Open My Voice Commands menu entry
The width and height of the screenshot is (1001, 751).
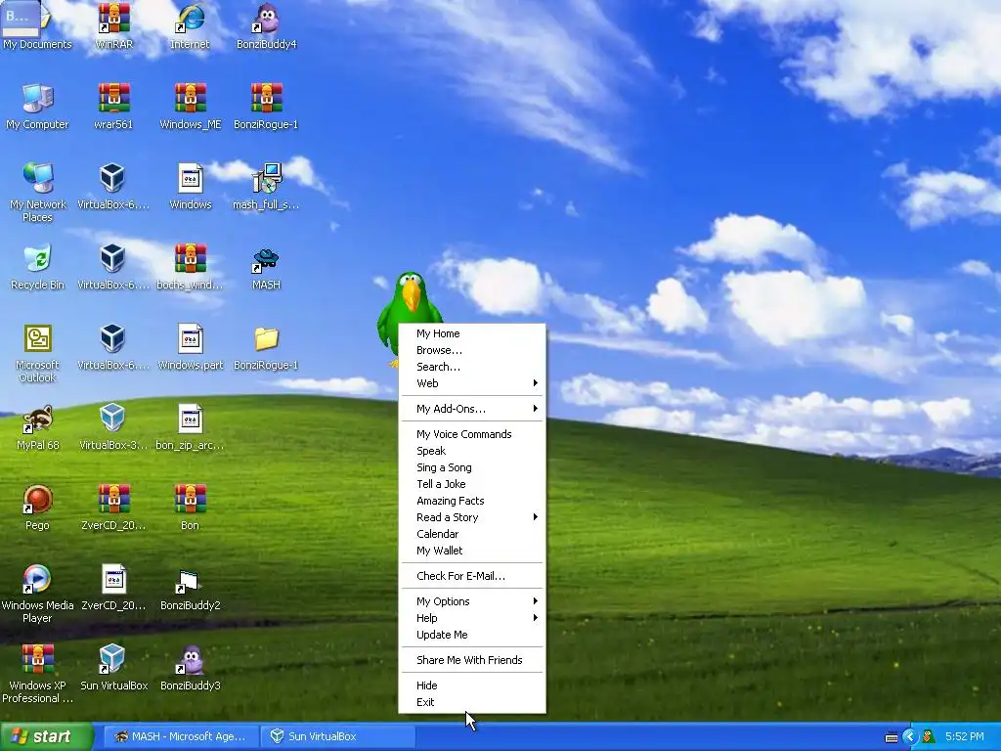point(472,434)
